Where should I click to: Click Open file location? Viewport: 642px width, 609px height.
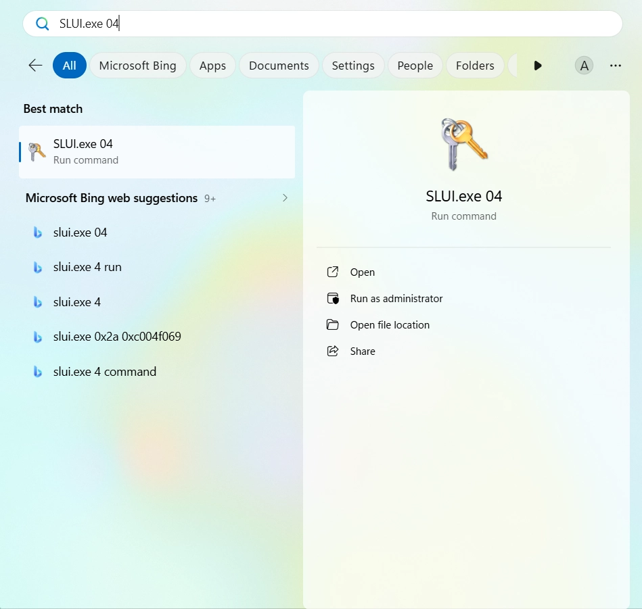pyautogui.click(x=390, y=325)
